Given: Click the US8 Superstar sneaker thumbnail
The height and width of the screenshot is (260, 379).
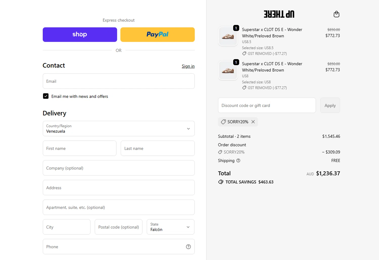Looking at the screenshot, I should coord(228,70).
